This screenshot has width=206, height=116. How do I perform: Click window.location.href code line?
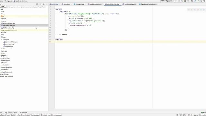pos(80,25)
